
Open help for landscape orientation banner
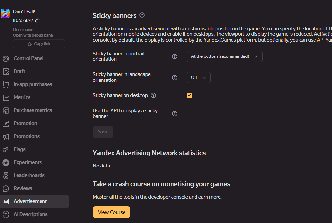click(x=175, y=78)
